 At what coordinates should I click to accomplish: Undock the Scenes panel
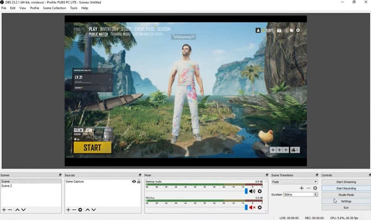tap(60, 175)
